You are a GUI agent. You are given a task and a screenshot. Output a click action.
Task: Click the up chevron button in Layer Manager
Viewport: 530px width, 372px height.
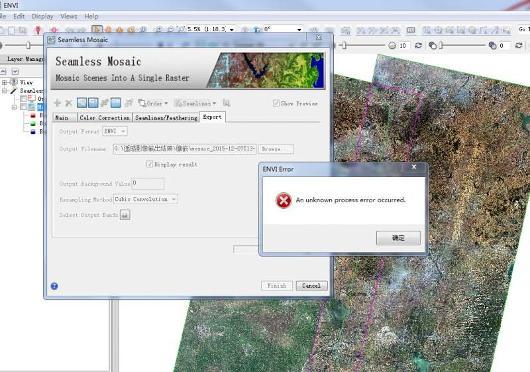pyautogui.click(x=3, y=72)
